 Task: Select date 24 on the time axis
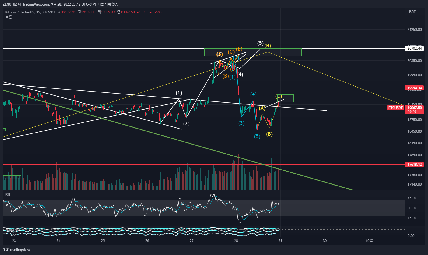pyautogui.click(x=58, y=241)
